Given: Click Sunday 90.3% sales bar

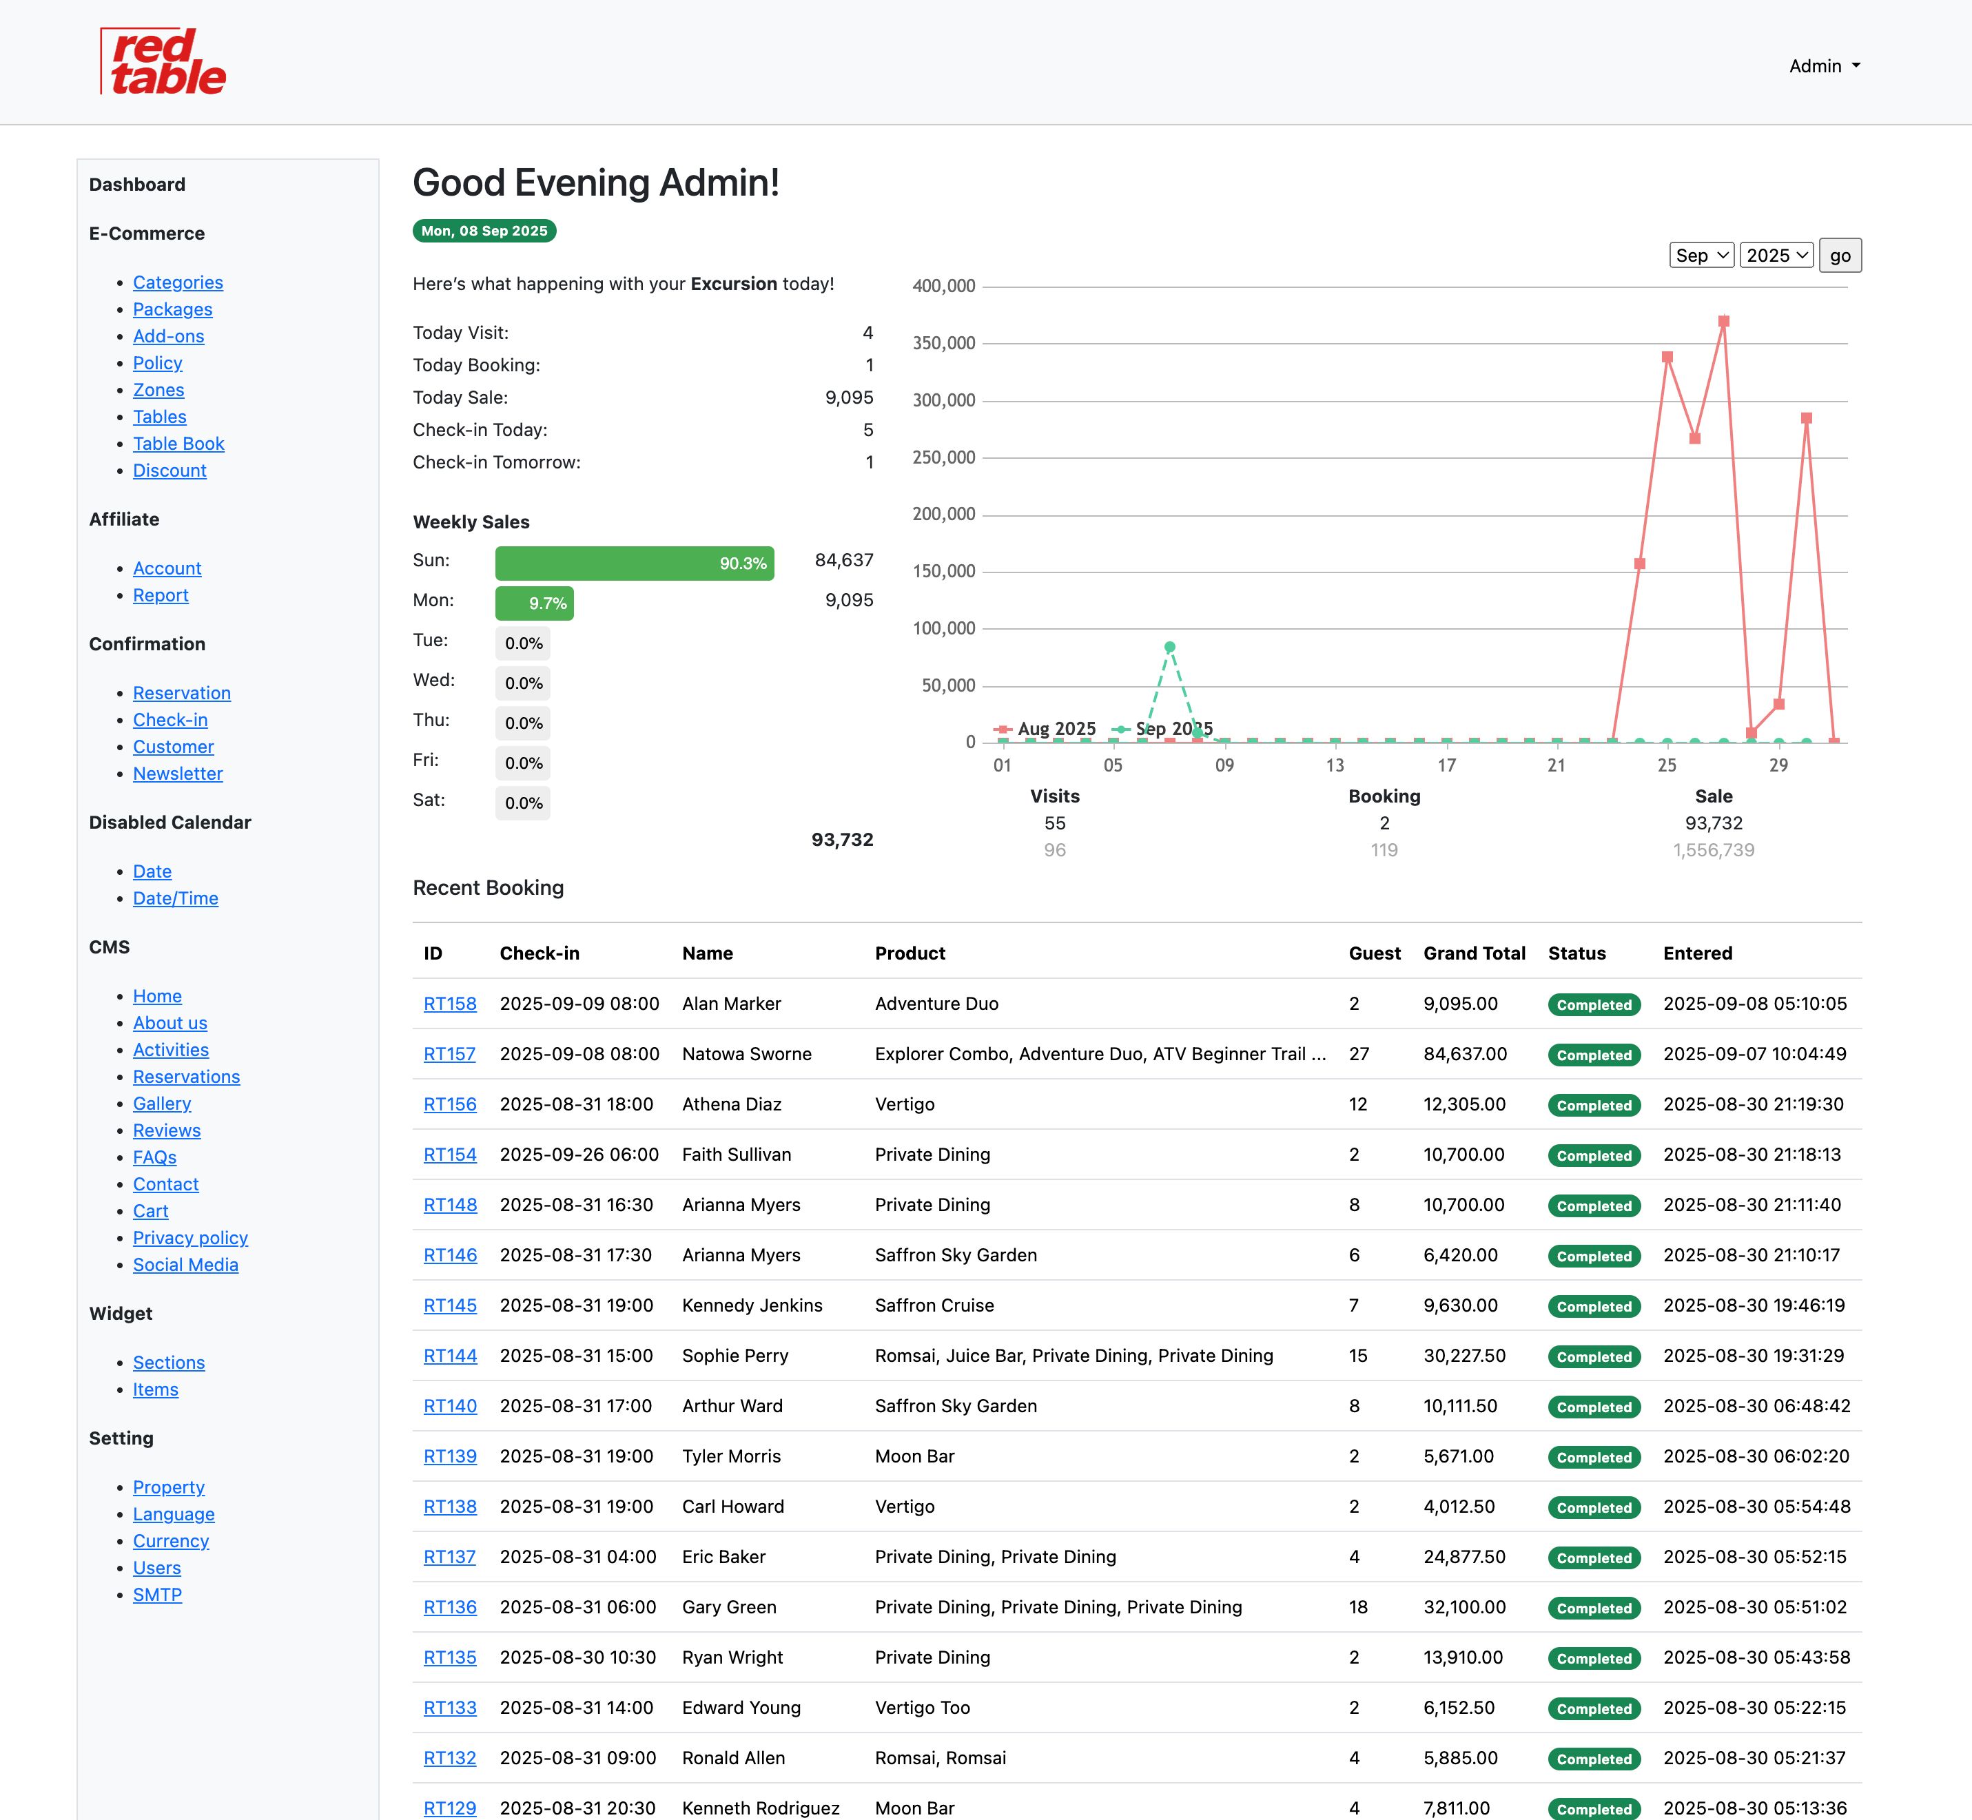Looking at the screenshot, I should pos(635,563).
